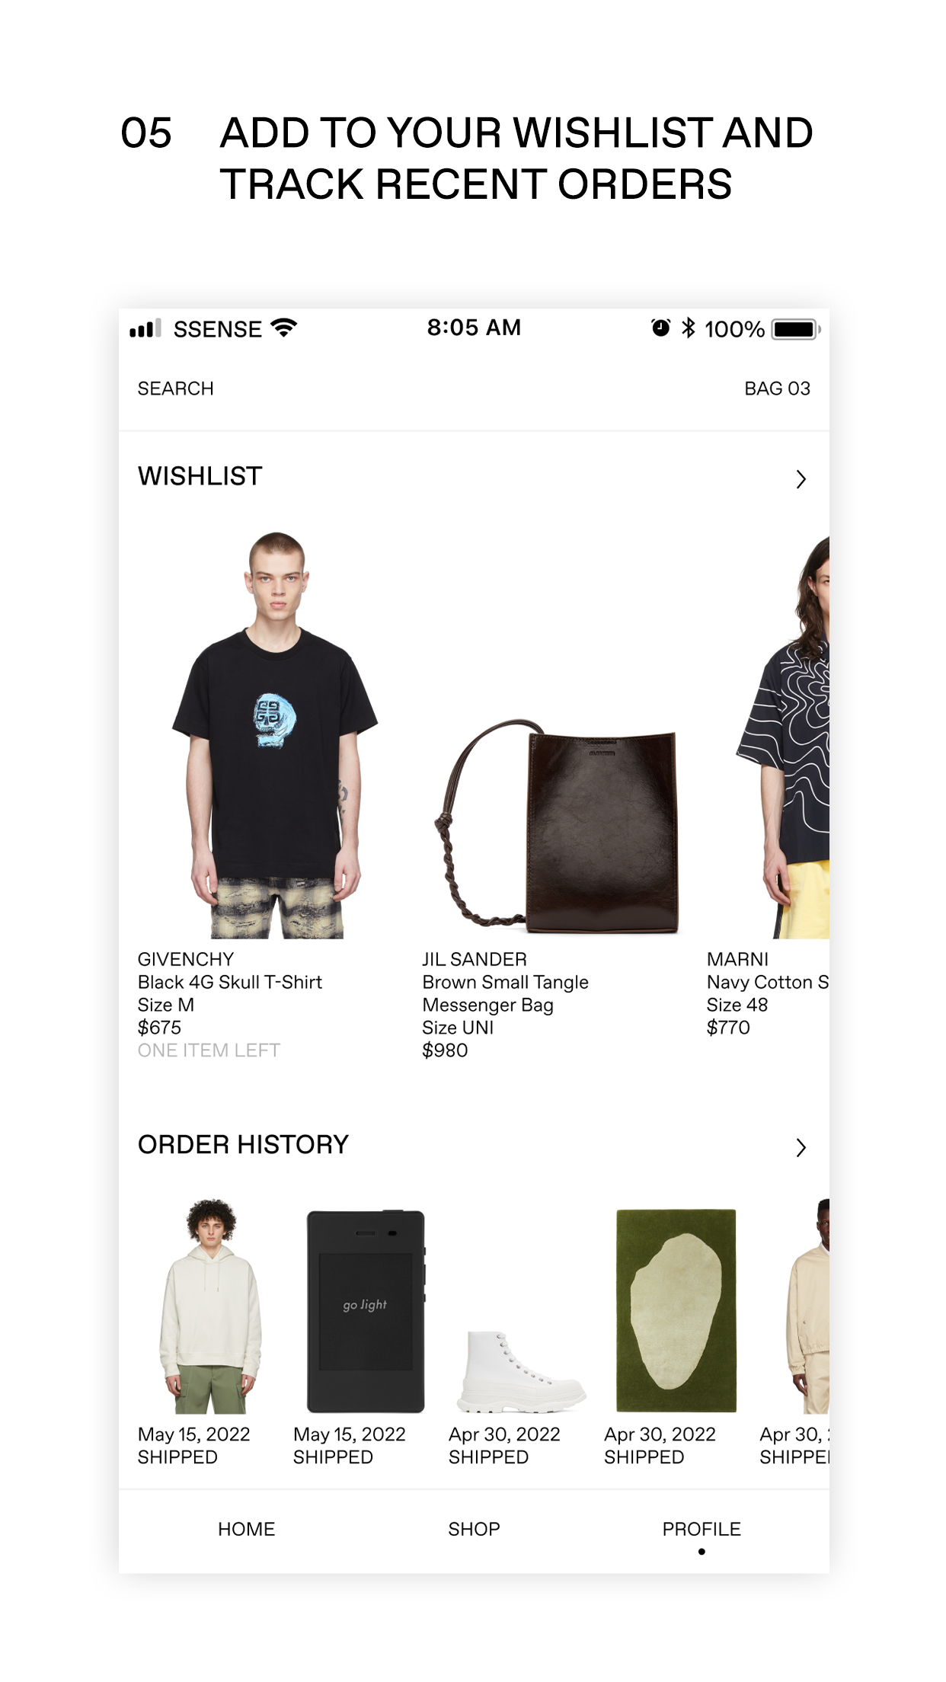This screenshot has width=946, height=1682.
Task: Tap the alarm clock status icon
Action: pyautogui.click(x=660, y=328)
